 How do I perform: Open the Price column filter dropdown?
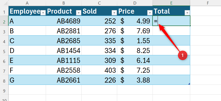click(150, 13)
